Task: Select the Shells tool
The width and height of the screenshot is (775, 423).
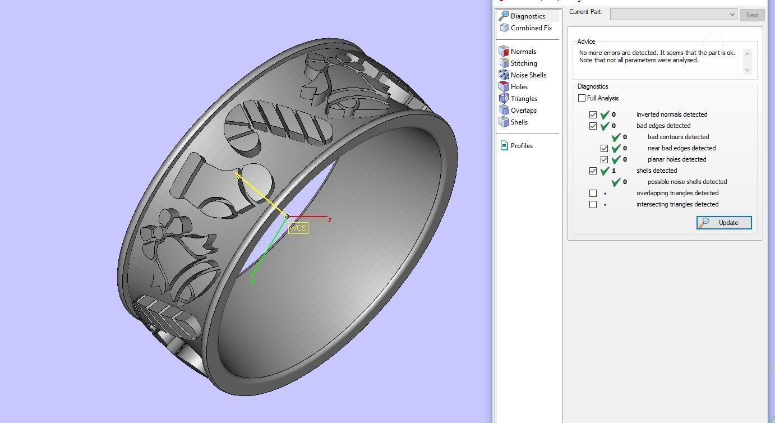Action: (514, 122)
